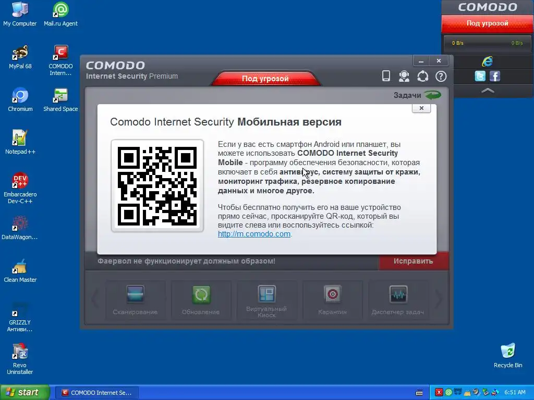This screenshot has height=400, width=534.
Task: Click the QR code image
Action: click(157, 186)
